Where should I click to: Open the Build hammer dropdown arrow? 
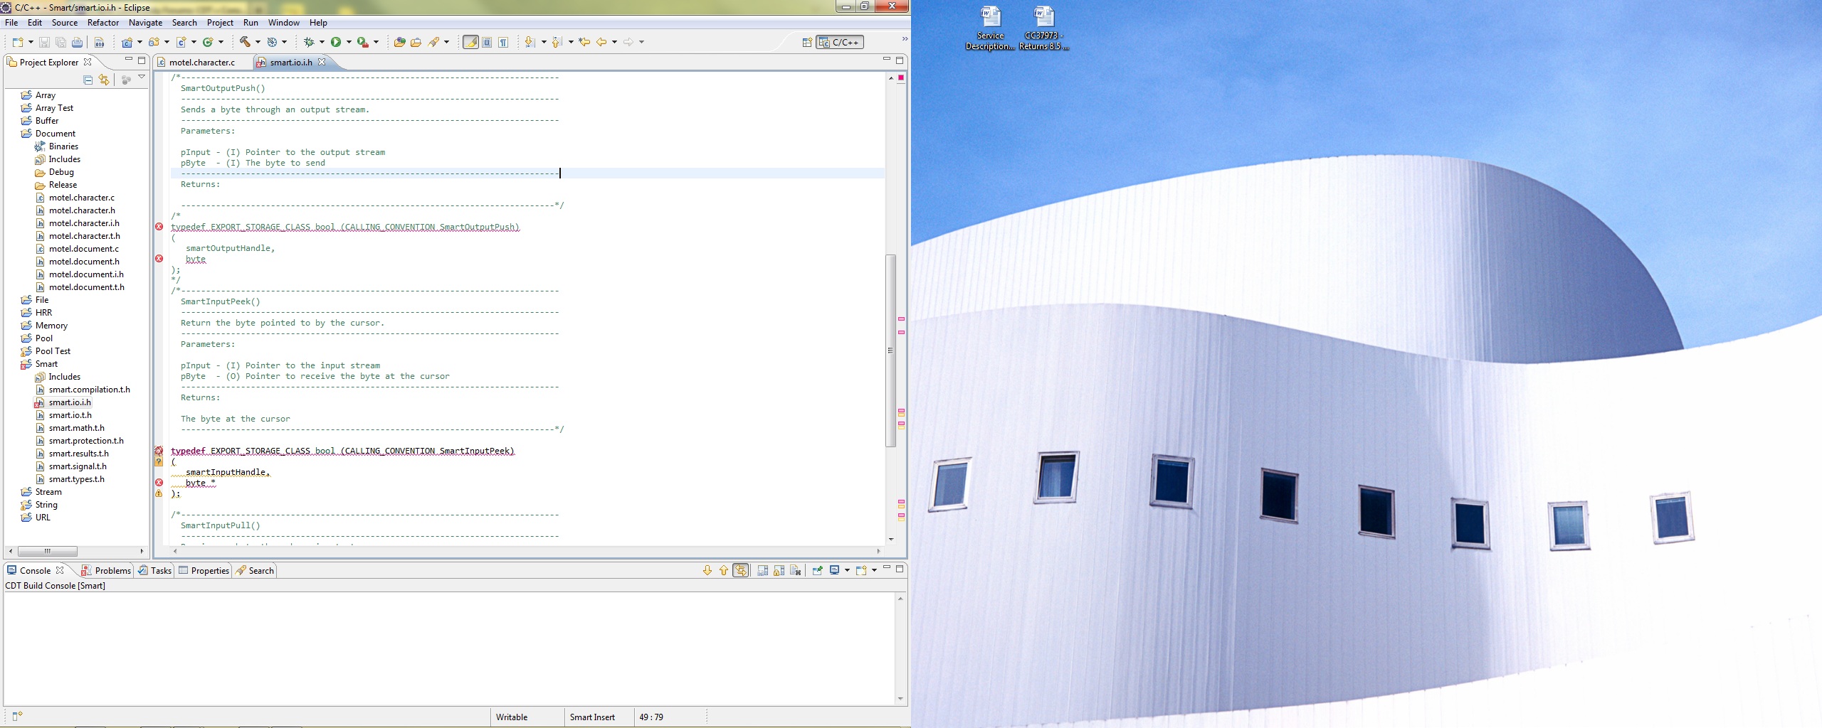click(258, 42)
